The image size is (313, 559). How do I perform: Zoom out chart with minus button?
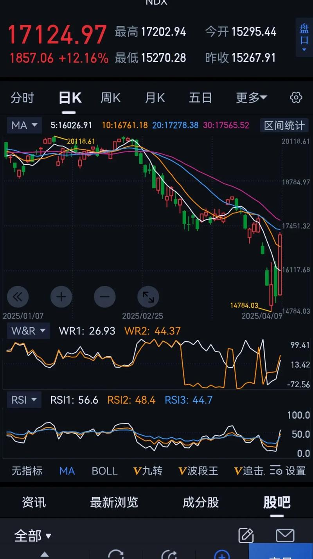point(105,297)
